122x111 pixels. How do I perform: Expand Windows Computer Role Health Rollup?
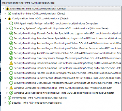pos(7,88)
